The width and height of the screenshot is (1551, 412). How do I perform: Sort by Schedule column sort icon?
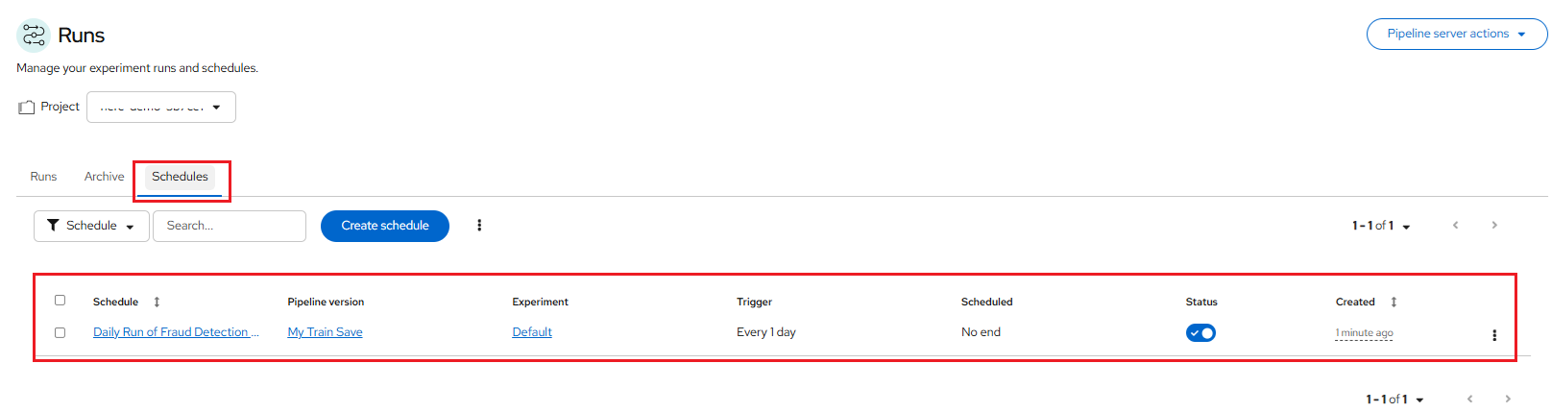click(x=157, y=302)
